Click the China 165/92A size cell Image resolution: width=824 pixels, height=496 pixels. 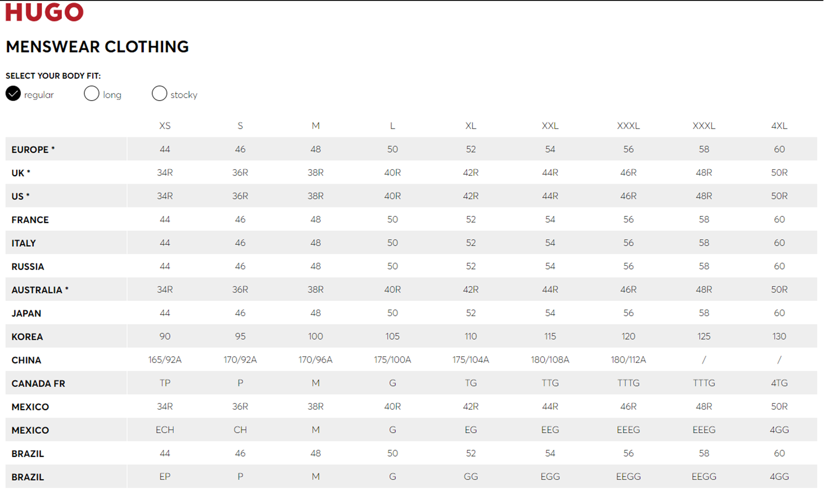coord(165,360)
